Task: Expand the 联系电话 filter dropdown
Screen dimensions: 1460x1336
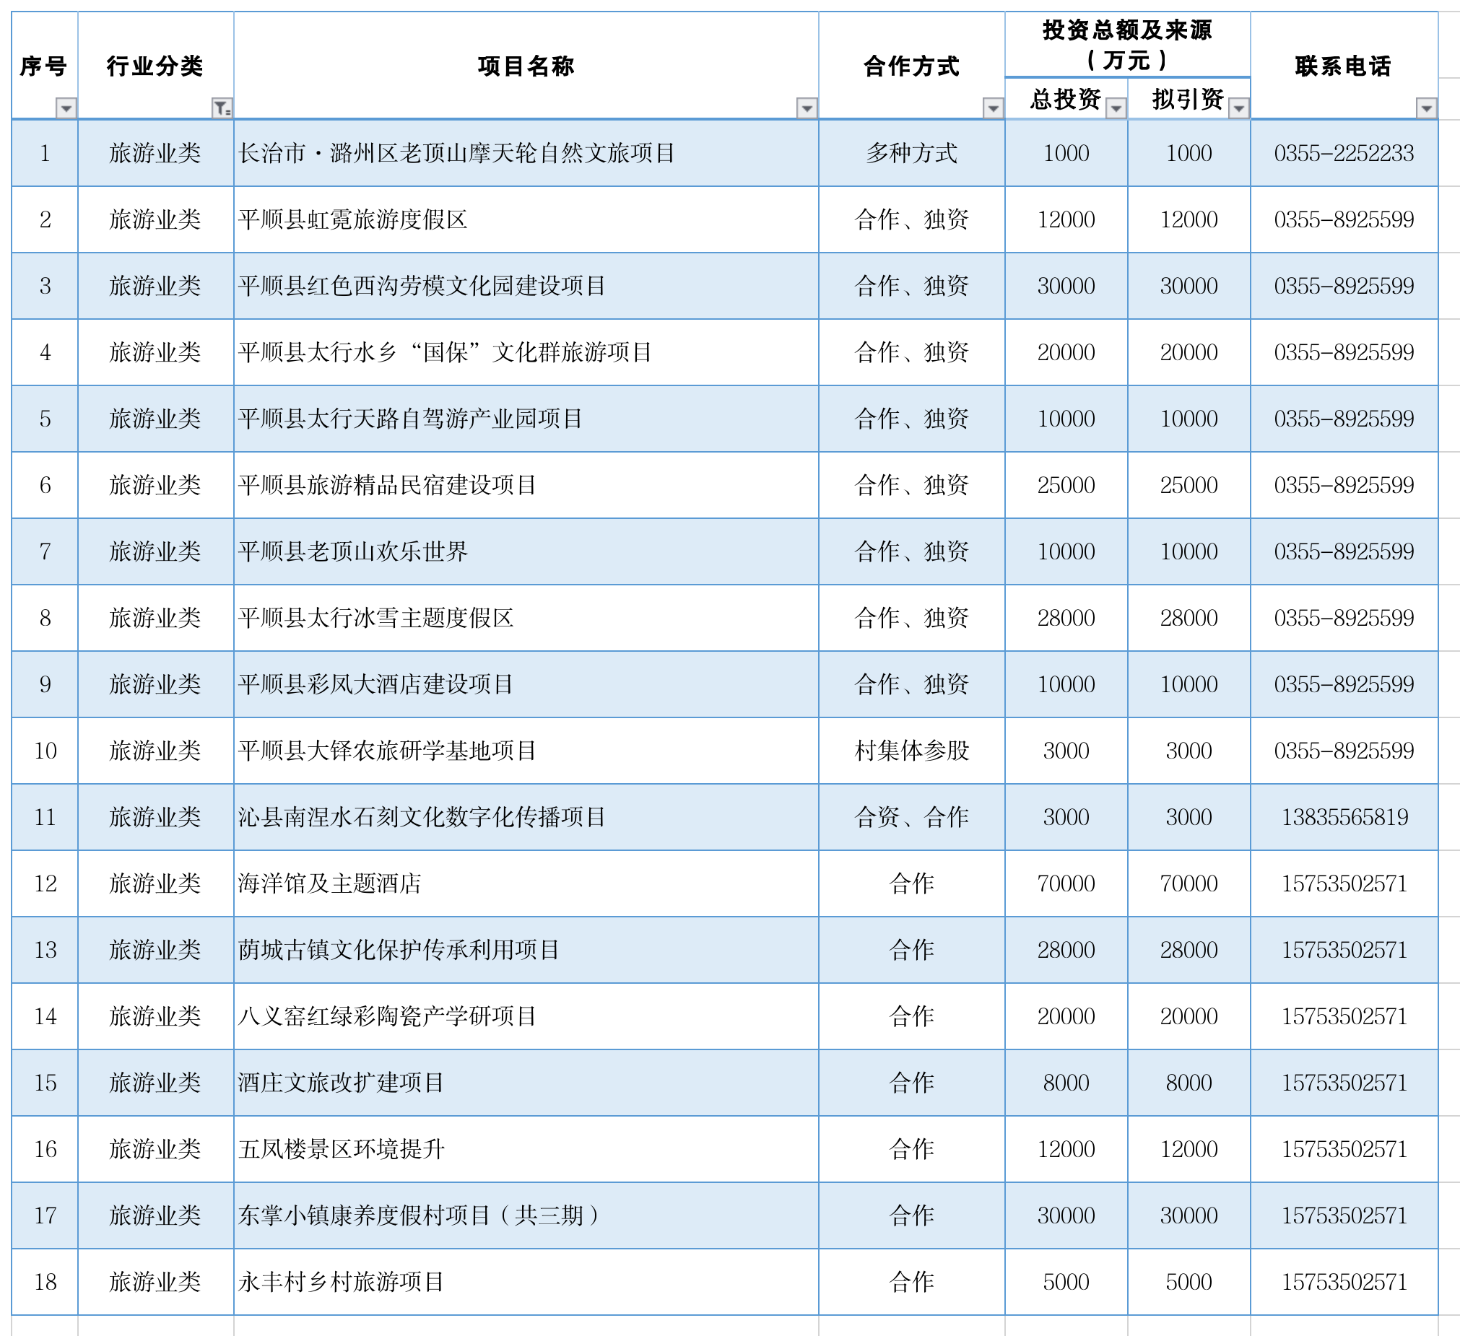Action: point(1425,108)
